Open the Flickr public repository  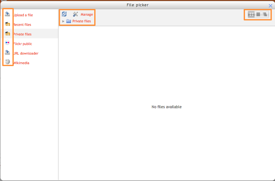tap(23, 44)
